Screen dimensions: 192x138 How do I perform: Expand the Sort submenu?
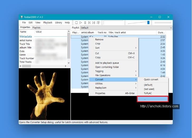[x=113, y=48]
